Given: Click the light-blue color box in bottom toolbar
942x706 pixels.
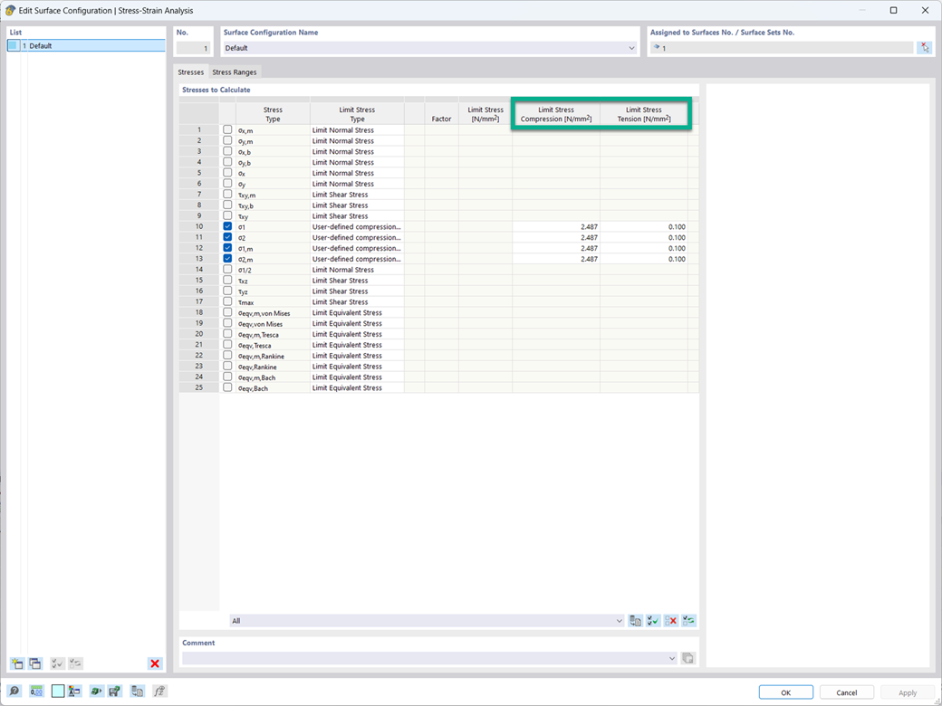Looking at the screenshot, I should coord(58,691).
